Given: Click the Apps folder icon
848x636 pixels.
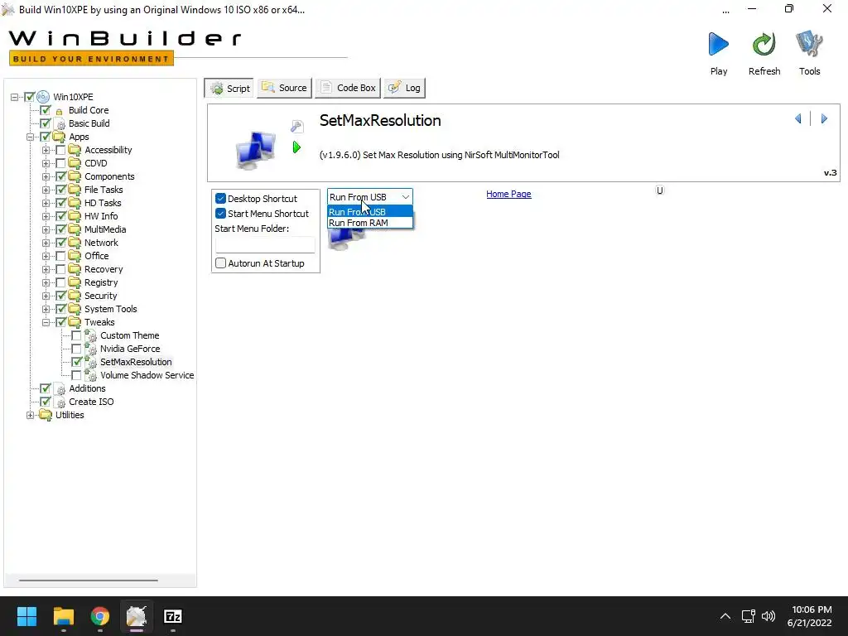Looking at the screenshot, I should [x=59, y=137].
